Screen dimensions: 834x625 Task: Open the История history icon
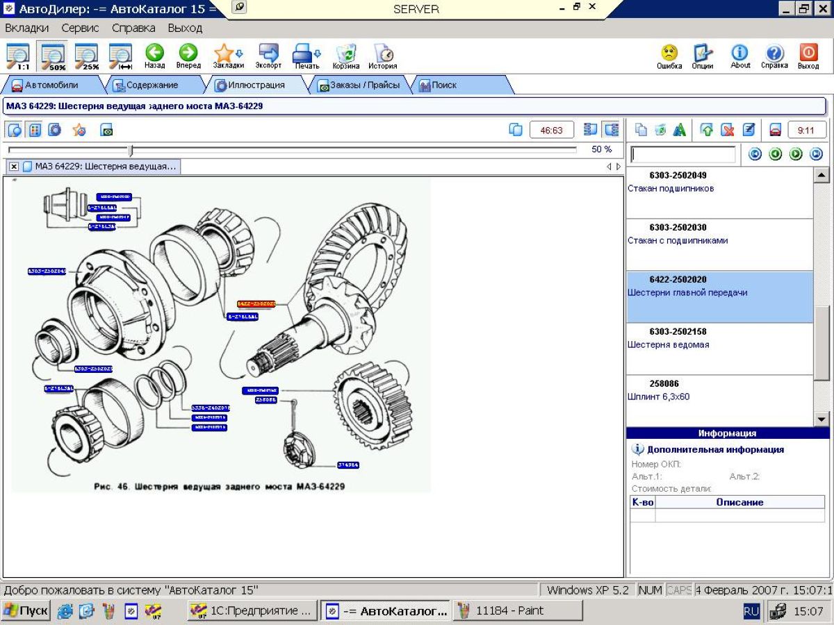click(x=383, y=57)
